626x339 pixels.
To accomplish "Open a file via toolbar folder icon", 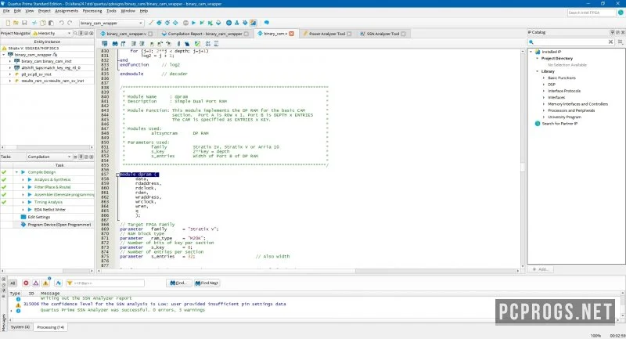I will coord(16,23).
